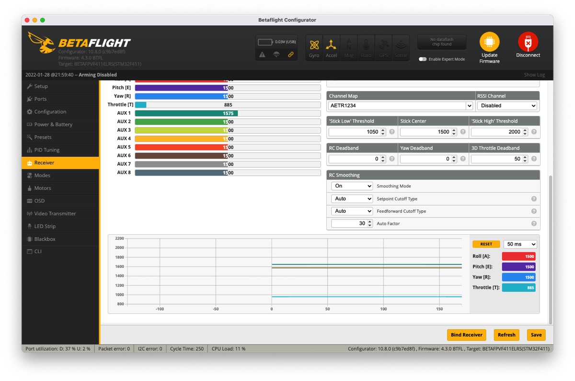Click the Betaflight bee logo
Screen dimensions: 575x381
tap(41, 43)
